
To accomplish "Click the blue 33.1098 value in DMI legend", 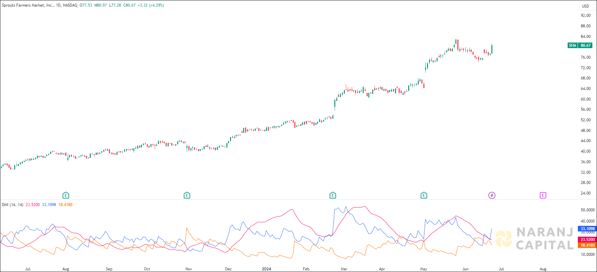I will tap(49, 205).
